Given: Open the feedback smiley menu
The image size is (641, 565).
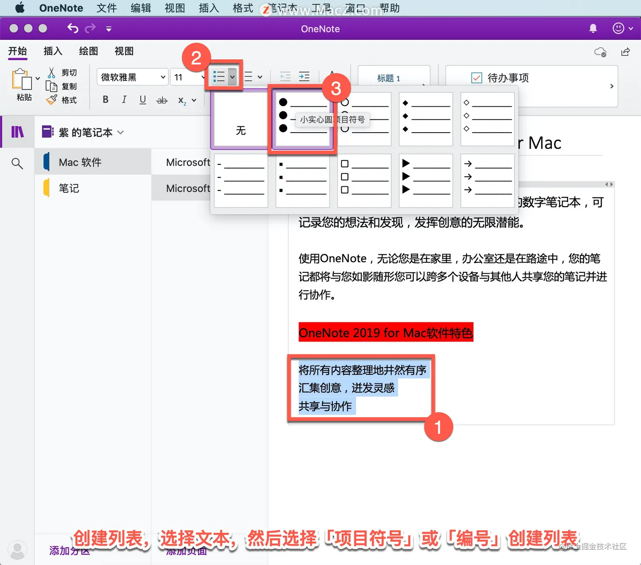Looking at the screenshot, I should coord(623,28).
